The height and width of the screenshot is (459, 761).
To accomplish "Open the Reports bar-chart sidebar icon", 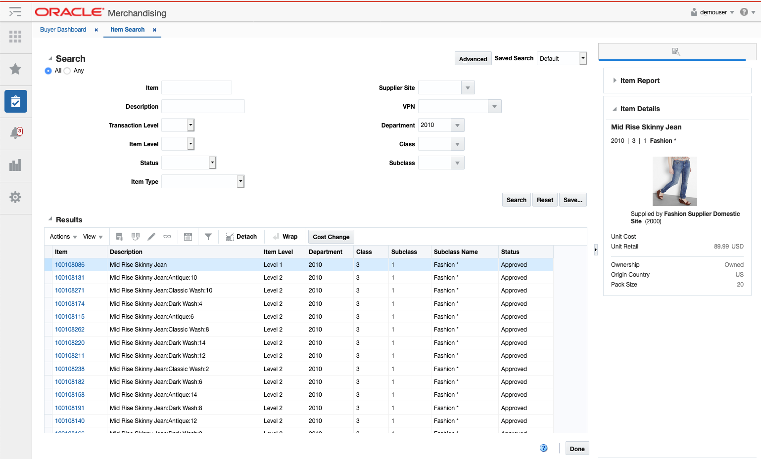I will [x=15, y=166].
